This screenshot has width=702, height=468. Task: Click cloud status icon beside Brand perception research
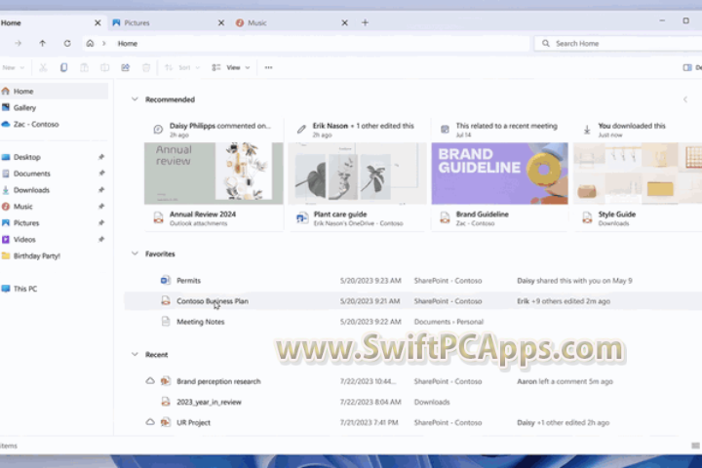(150, 381)
